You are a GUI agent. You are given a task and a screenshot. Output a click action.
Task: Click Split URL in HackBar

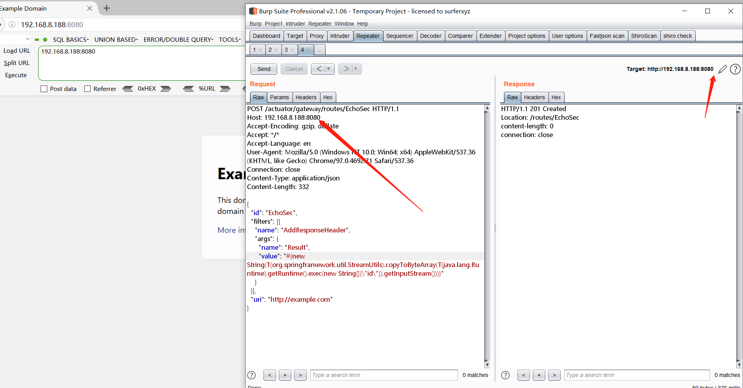17,63
